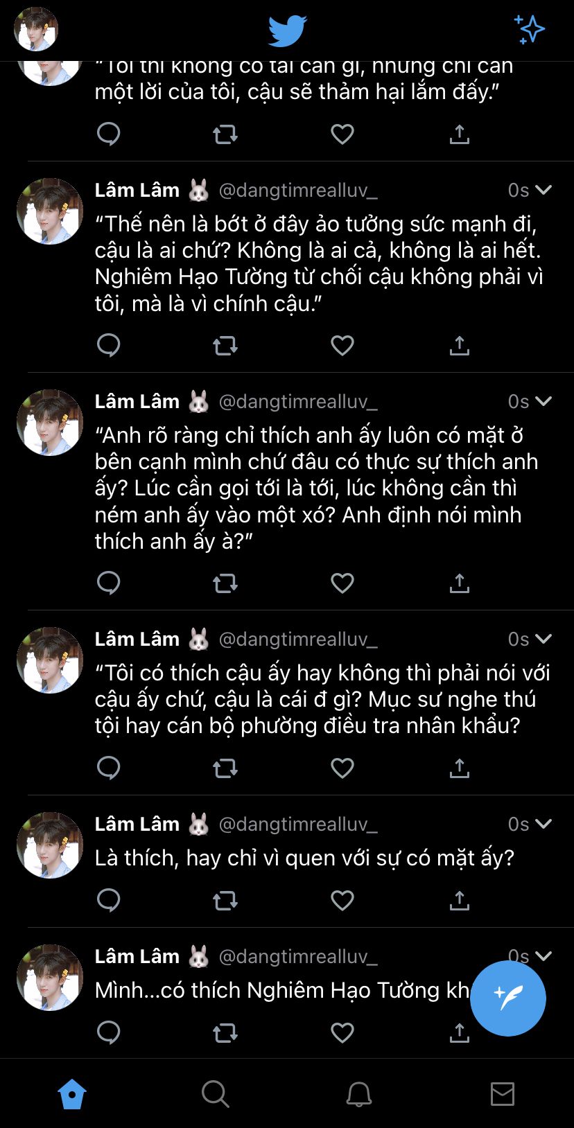Image resolution: width=574 pixels, height=1128 pixels.
Task: Open the sparkle timeline options icon
Action: point(530,29)
